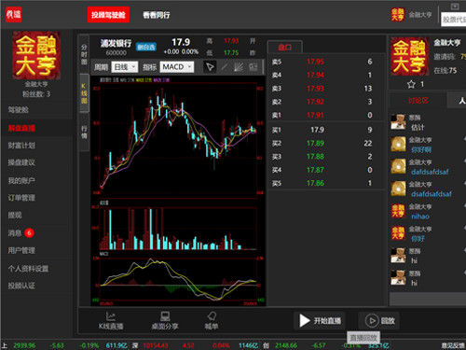The height and width of the screenshot is (350, 466).
Task: Switch to 分时图 vertical tab
Action: [x=84, y=54]
